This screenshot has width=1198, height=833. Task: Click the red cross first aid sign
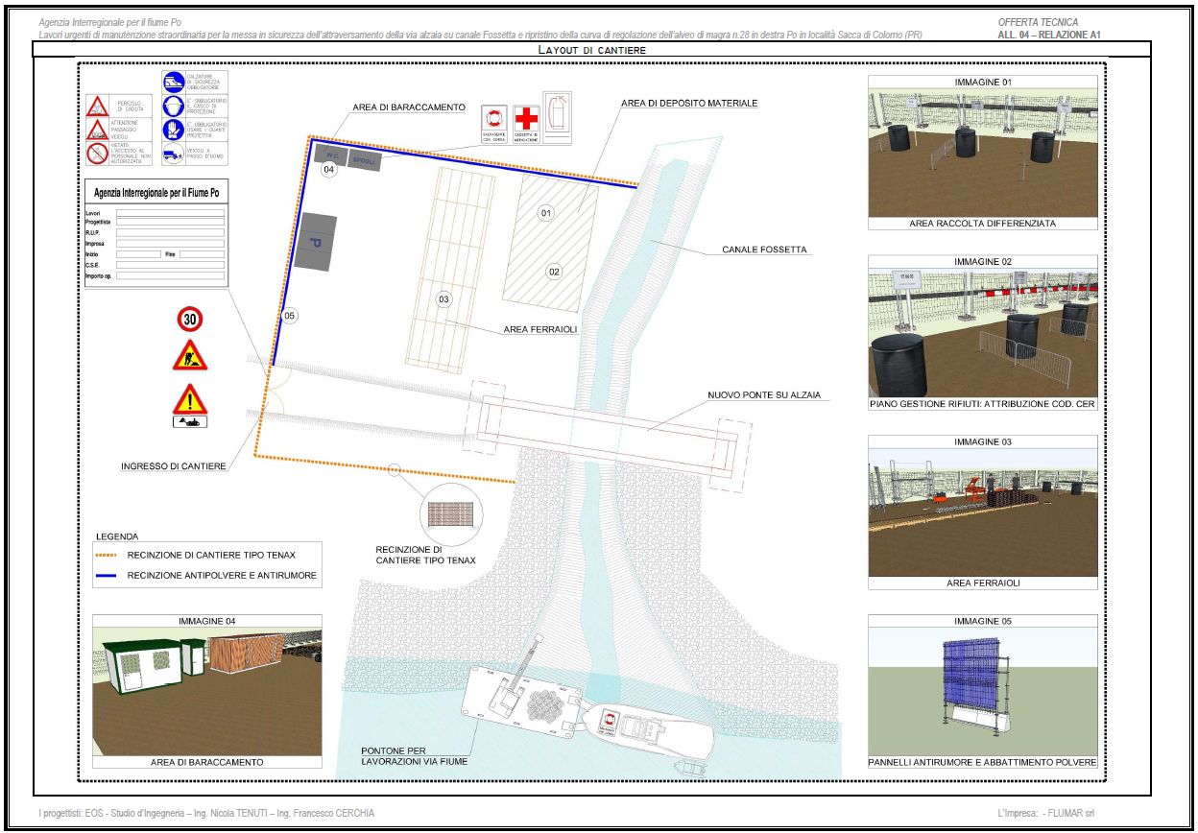(526, 125)
